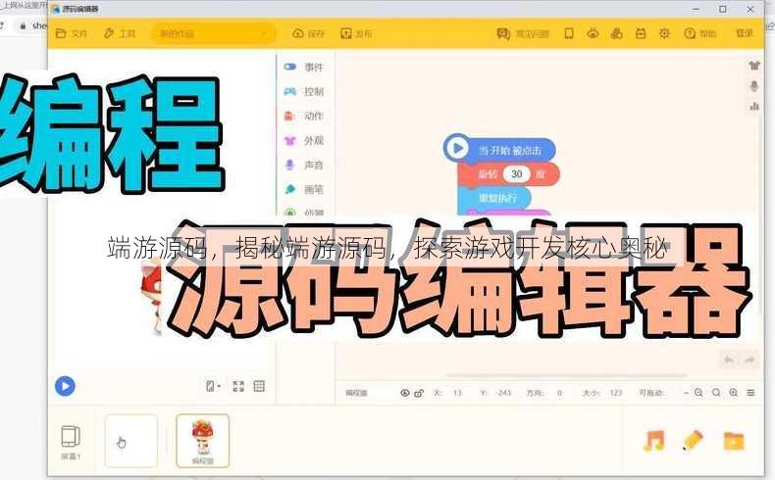This screenshot has height=480, width=775.
Task: Select the 事件 events block category
Action: point(304,67)
